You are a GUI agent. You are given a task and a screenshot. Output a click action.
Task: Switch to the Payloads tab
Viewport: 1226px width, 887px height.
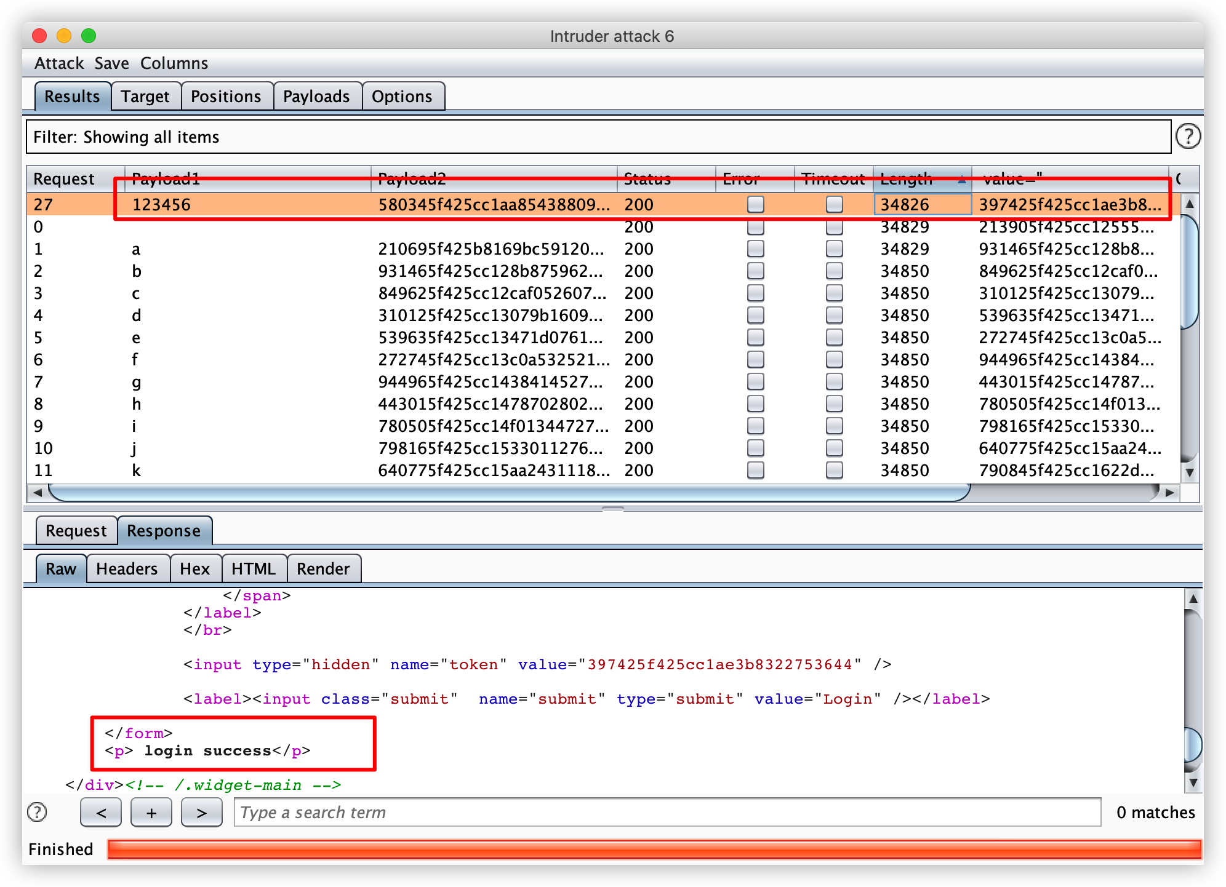316,97
